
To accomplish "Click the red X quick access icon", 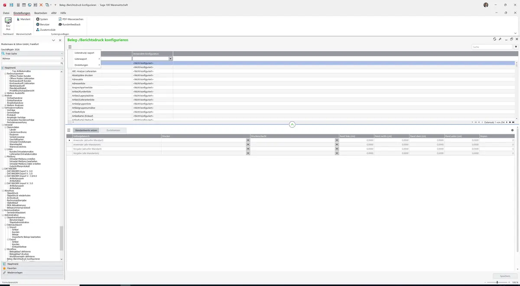I will click(41, 5).
